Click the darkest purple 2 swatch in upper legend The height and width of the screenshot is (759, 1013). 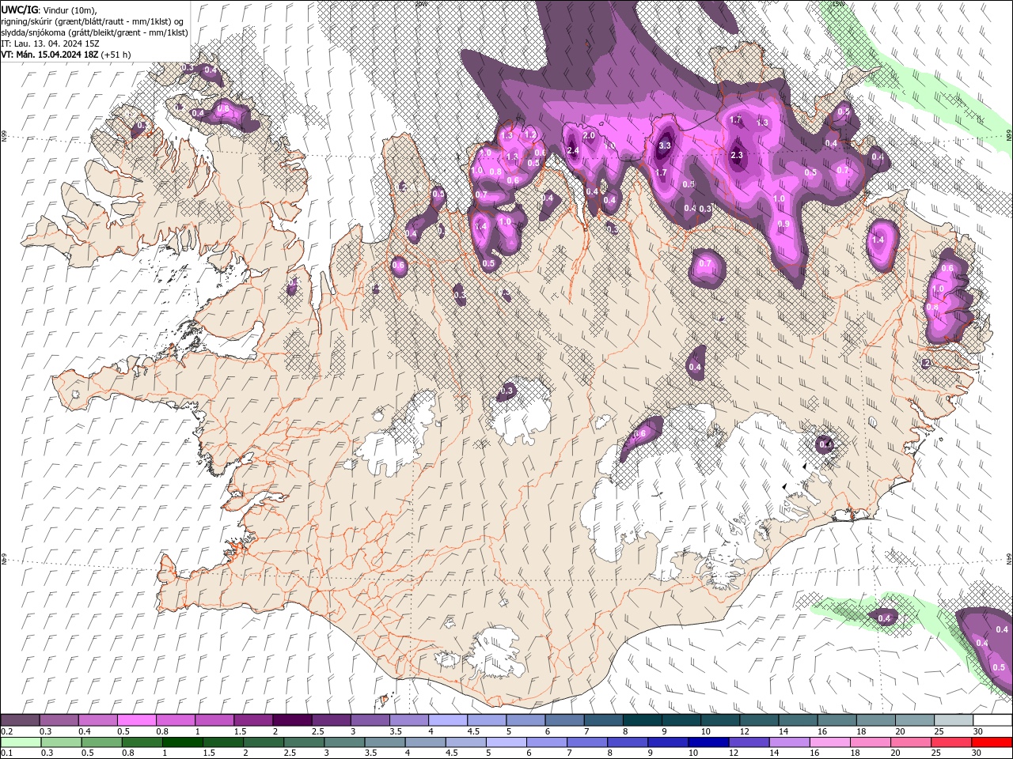[x=291, y=720]
